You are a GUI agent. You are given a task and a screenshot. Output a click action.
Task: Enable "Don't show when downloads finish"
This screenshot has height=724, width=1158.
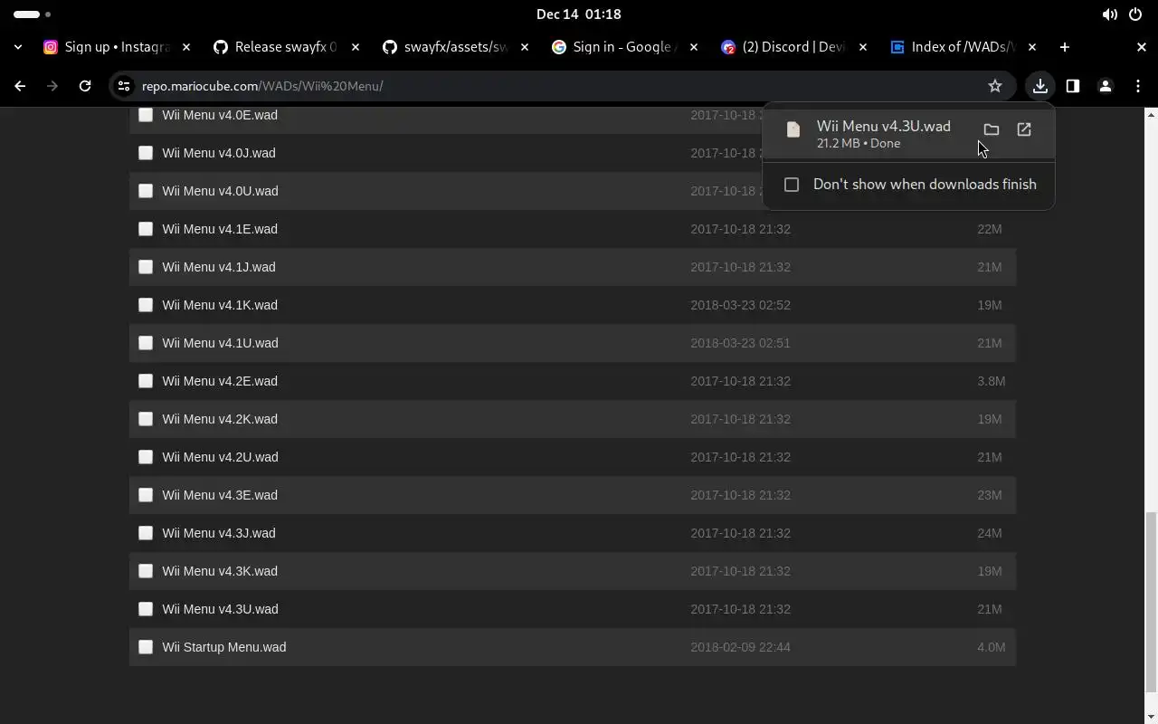[792, 185]
